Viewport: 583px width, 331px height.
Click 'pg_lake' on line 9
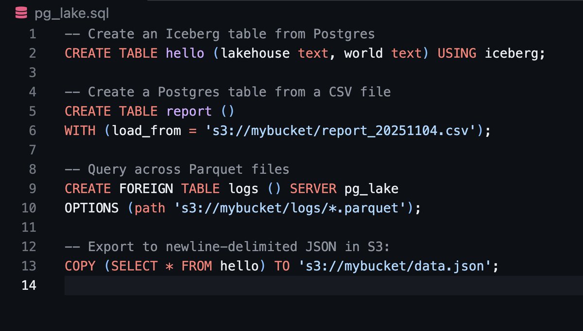point(371,189)
